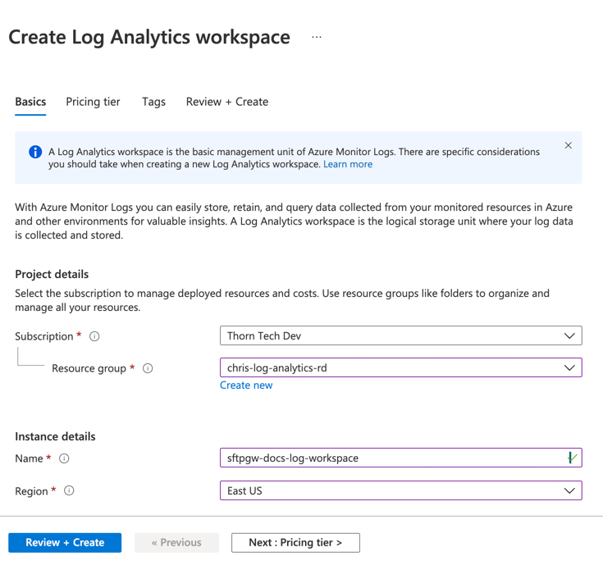
Task: Show the Subscription info tooltip icon
Action: tap(94, 336)
